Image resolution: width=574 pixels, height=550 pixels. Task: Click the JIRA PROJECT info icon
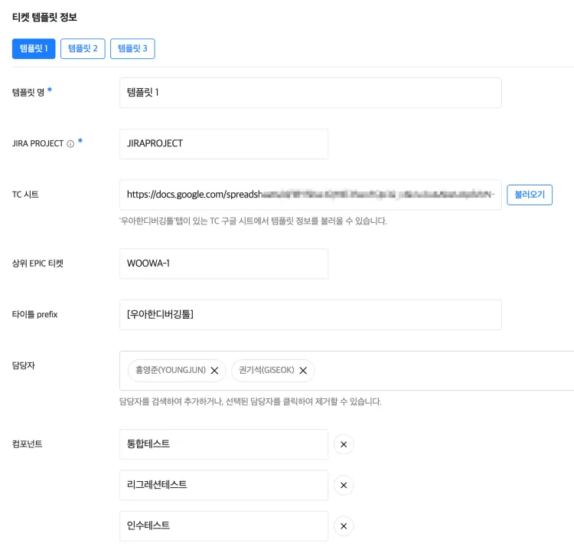tap(70, 143)
